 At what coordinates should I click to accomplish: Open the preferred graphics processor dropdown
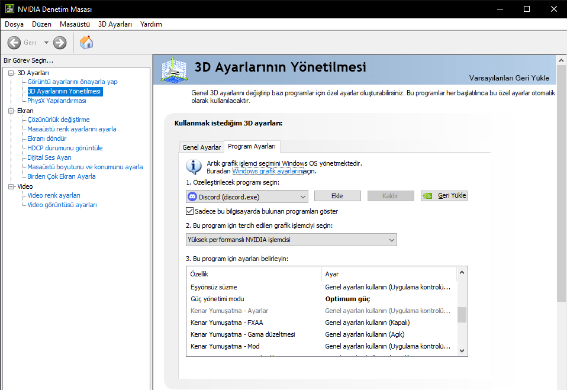[291, 240]
